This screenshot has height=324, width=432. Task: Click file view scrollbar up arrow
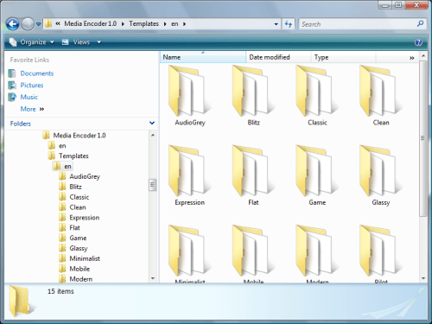coord(423,56)
